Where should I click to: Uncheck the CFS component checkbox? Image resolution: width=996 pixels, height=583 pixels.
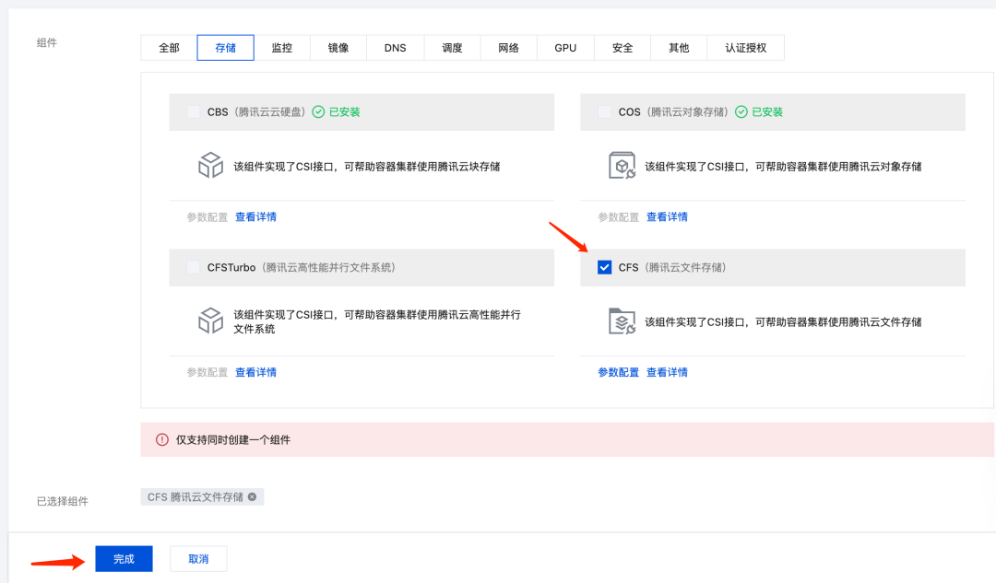point(605,267)
